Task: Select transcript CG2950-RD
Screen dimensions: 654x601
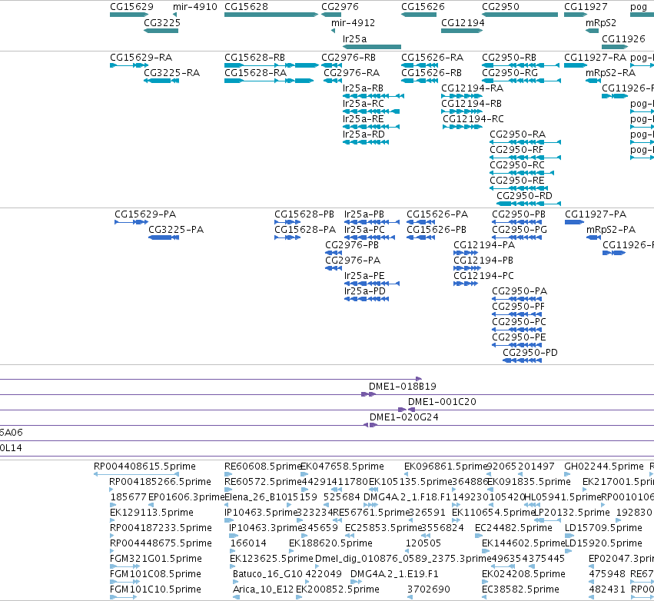Action: 529,204
